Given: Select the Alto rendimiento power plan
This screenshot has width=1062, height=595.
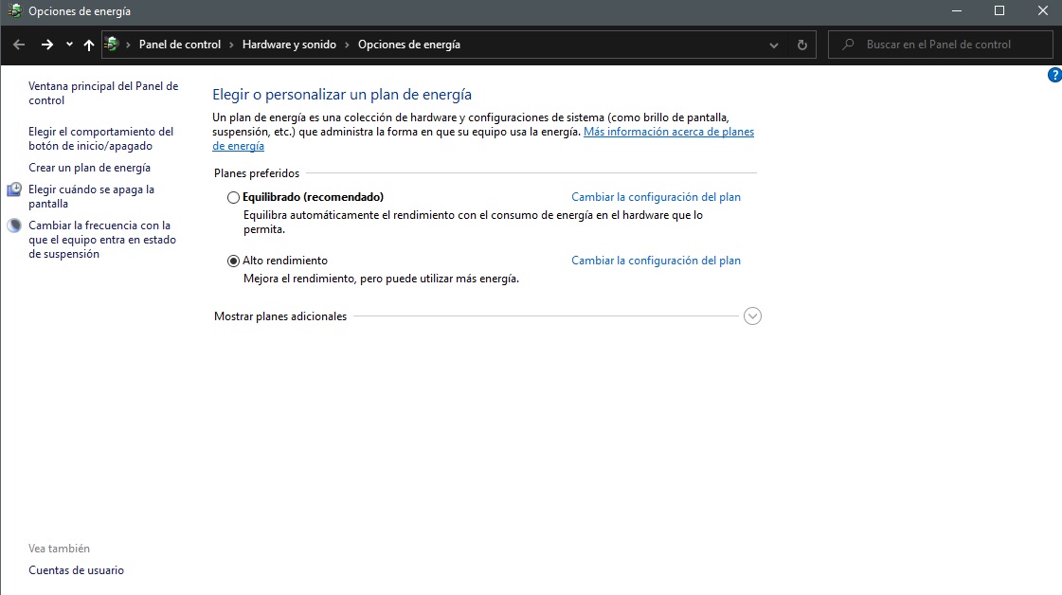Looking at the screenshot, I should [x=234, y=261].
